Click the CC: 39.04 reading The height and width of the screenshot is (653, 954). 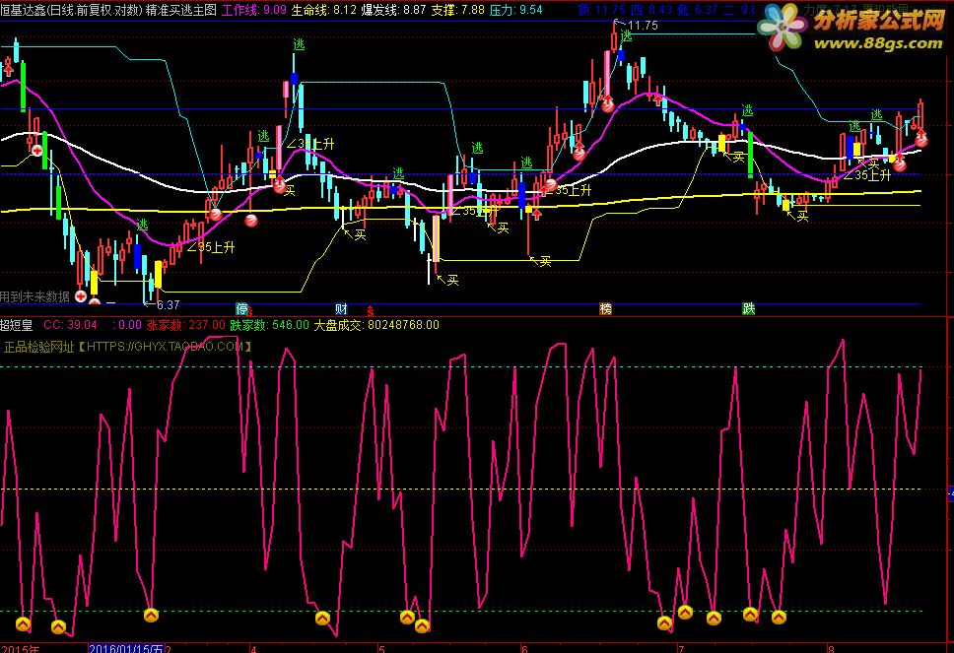pyautogui.click(x=70, y=325)
